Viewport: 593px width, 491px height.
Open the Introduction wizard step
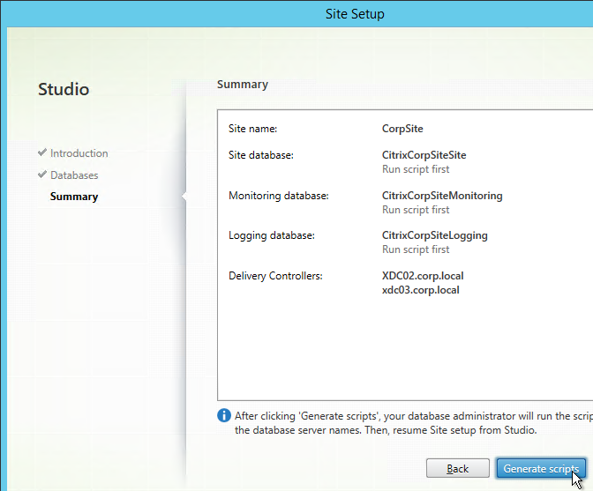coord(79,153)
